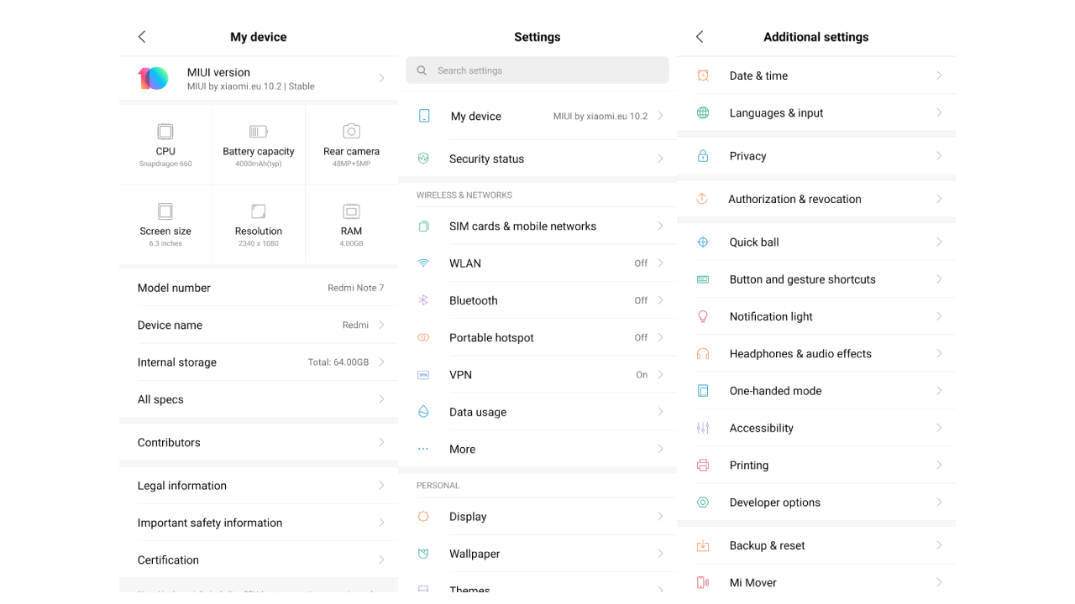Click the Search settings field
1075x604 pixels.
point(537,70)
